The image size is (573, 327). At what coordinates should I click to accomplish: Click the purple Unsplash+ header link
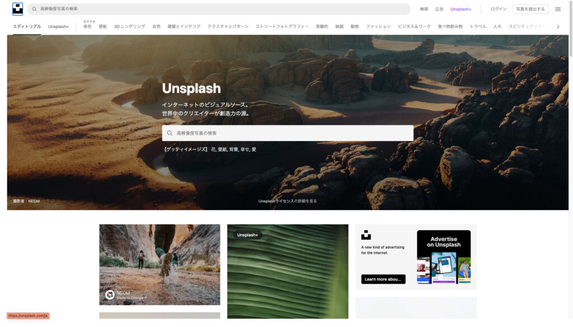click(461, 9)
